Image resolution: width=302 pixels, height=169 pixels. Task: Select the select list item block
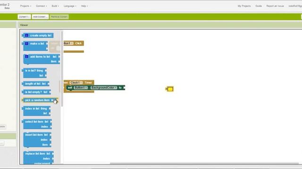click(x=37, y=124)
